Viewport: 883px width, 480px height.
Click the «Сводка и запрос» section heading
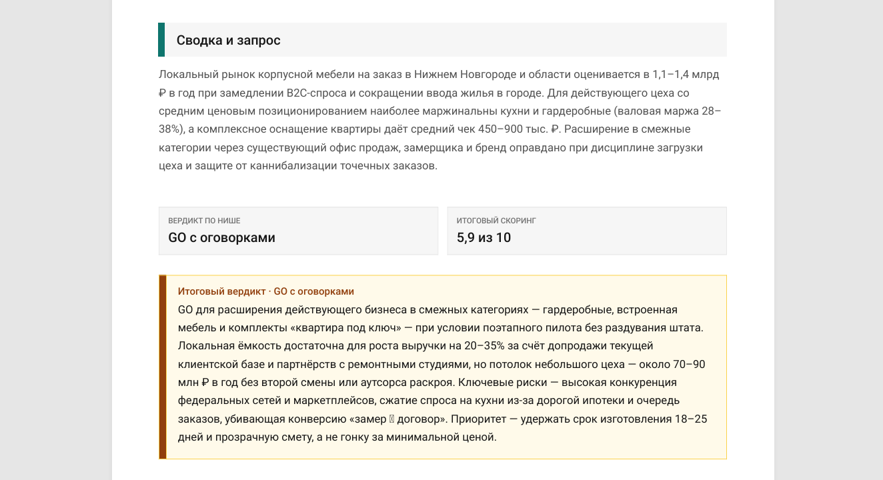click(x=228, y=40)
